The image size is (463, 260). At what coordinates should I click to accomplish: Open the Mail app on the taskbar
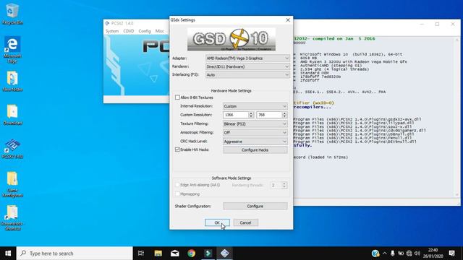175,253
